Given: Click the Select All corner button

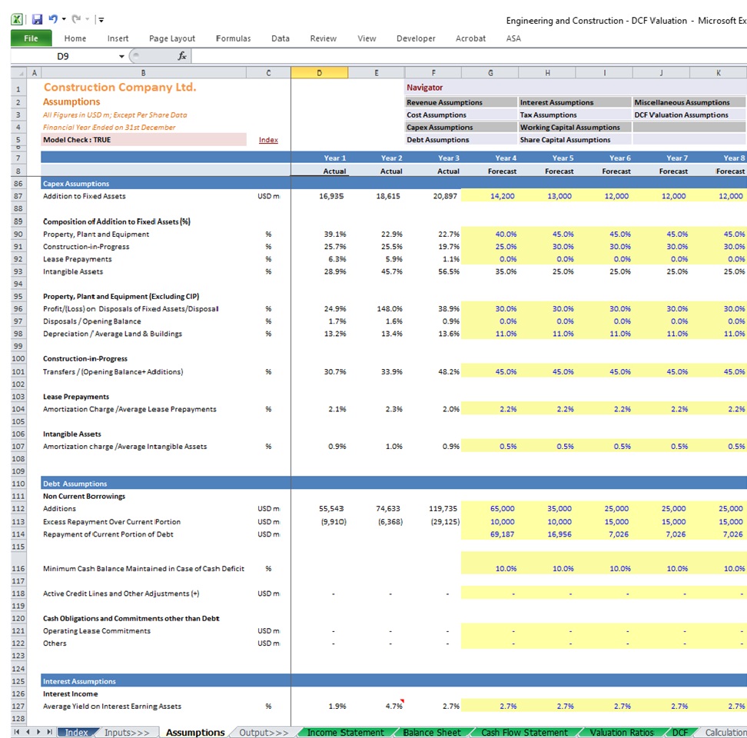Looking at the screenshot, I should tap(19, 73).
